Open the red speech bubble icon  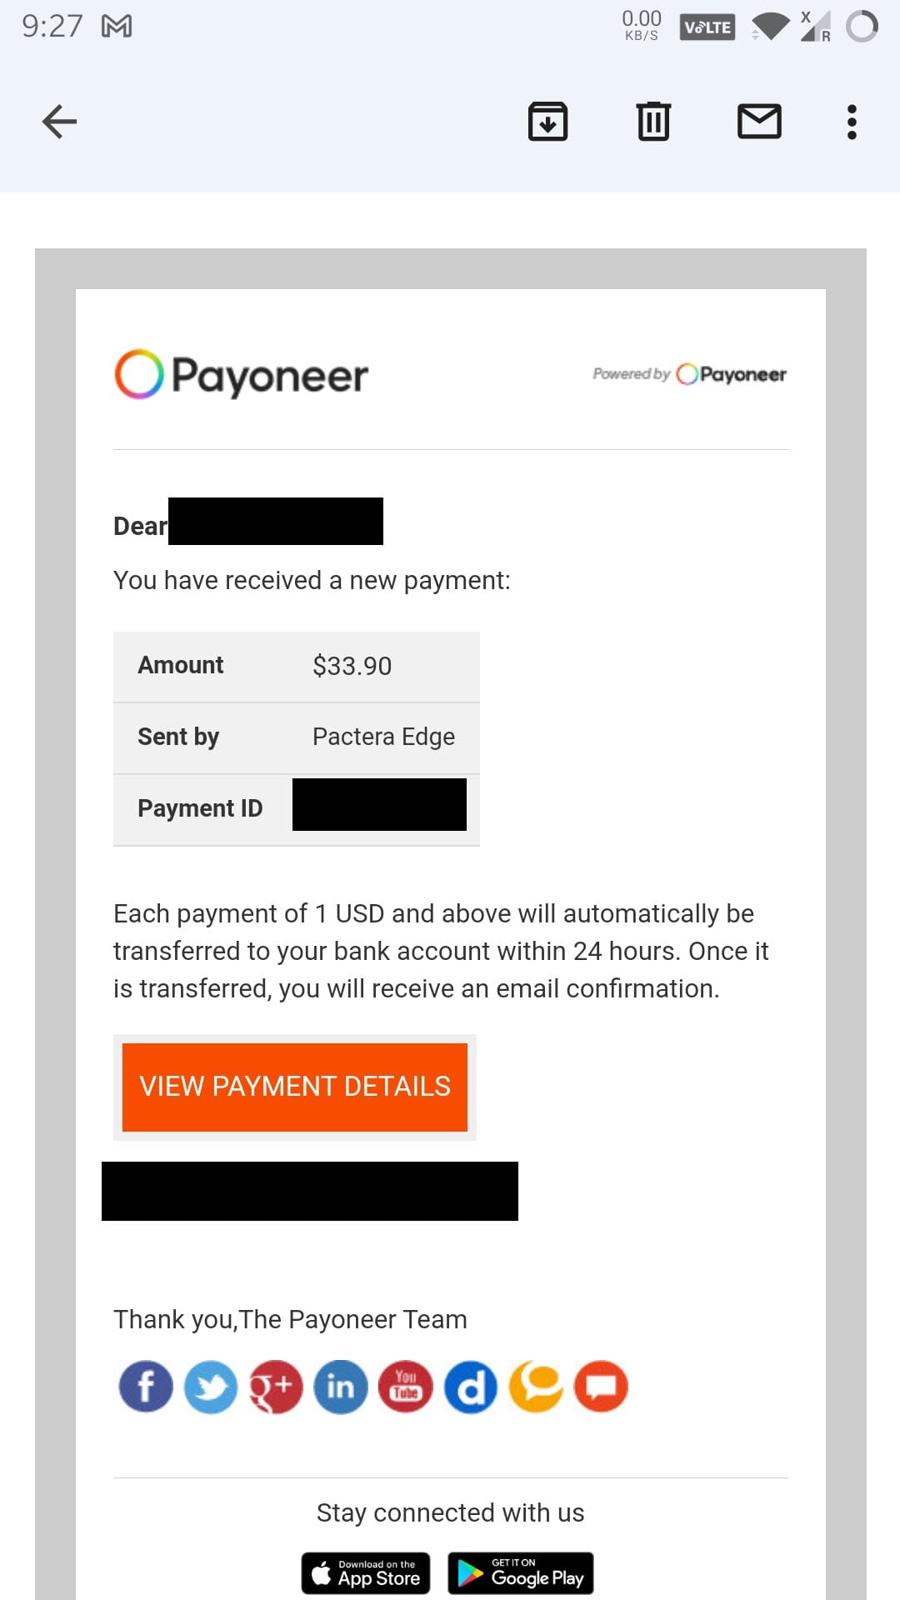601,1387
